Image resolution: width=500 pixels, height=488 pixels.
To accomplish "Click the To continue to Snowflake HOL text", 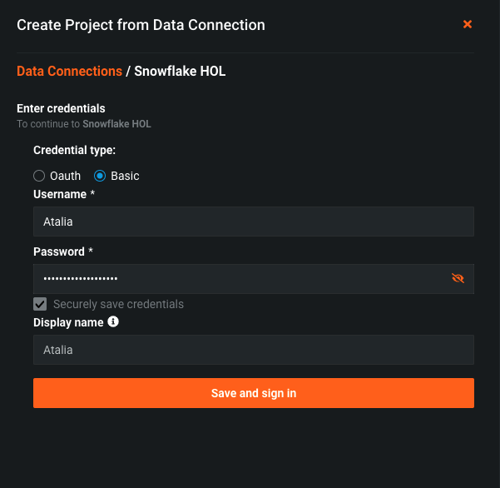I will click(x=84, y=124).
